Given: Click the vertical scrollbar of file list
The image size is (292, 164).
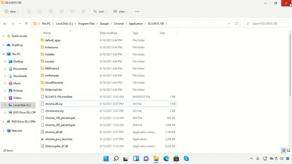Looking at the screenshot, I should point(290,65).
